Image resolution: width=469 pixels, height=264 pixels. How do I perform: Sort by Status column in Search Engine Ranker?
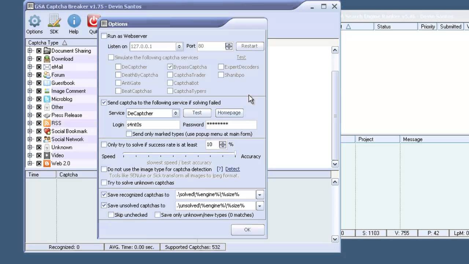(396, 26)
